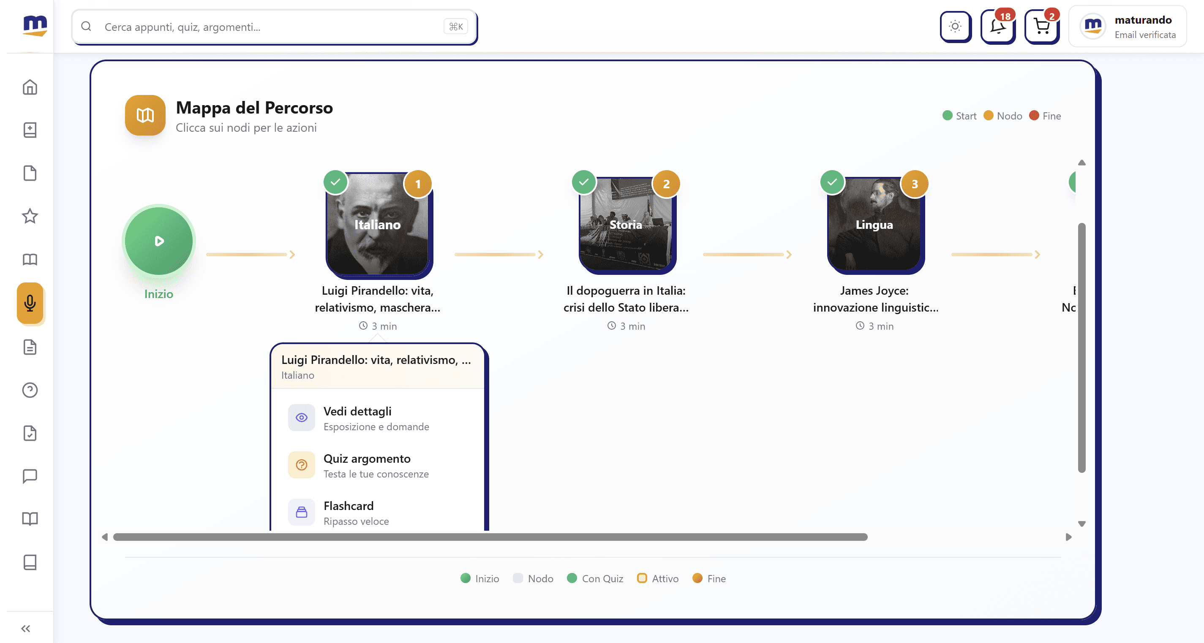Viewport: 1204px width, 643px height.
Task: Open the shopping cart with 2 items
Action: (x=1041, y=26)
